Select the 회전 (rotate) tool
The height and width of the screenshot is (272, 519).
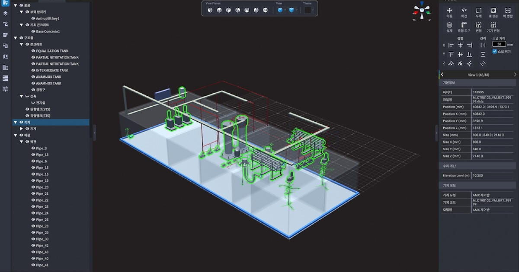click(464, 12)
